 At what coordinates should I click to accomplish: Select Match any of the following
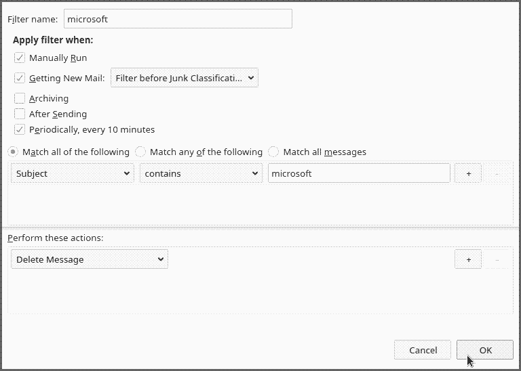coord(140,152)
